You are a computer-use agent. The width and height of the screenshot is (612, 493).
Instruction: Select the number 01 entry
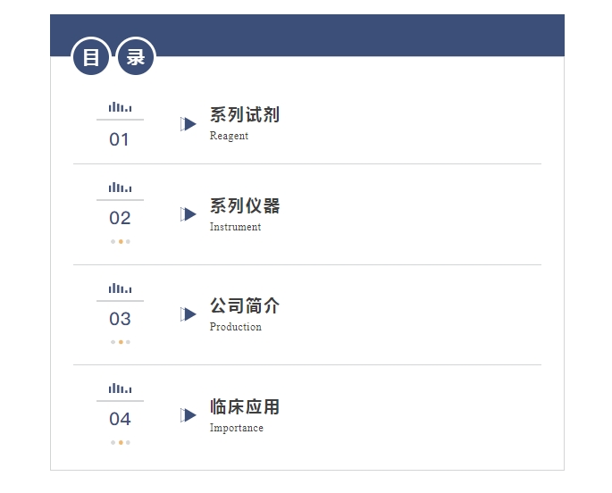pyautogui.click(x=120, y=139)
